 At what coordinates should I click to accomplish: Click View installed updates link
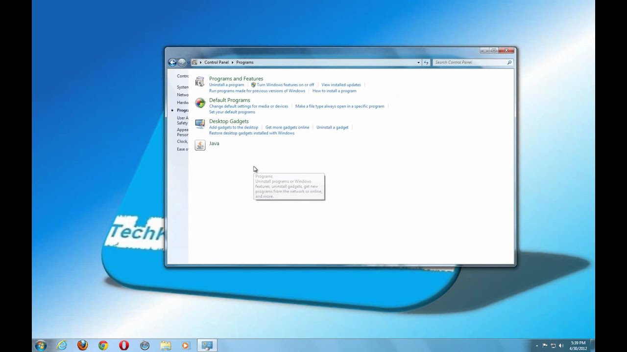pos(341,85)
